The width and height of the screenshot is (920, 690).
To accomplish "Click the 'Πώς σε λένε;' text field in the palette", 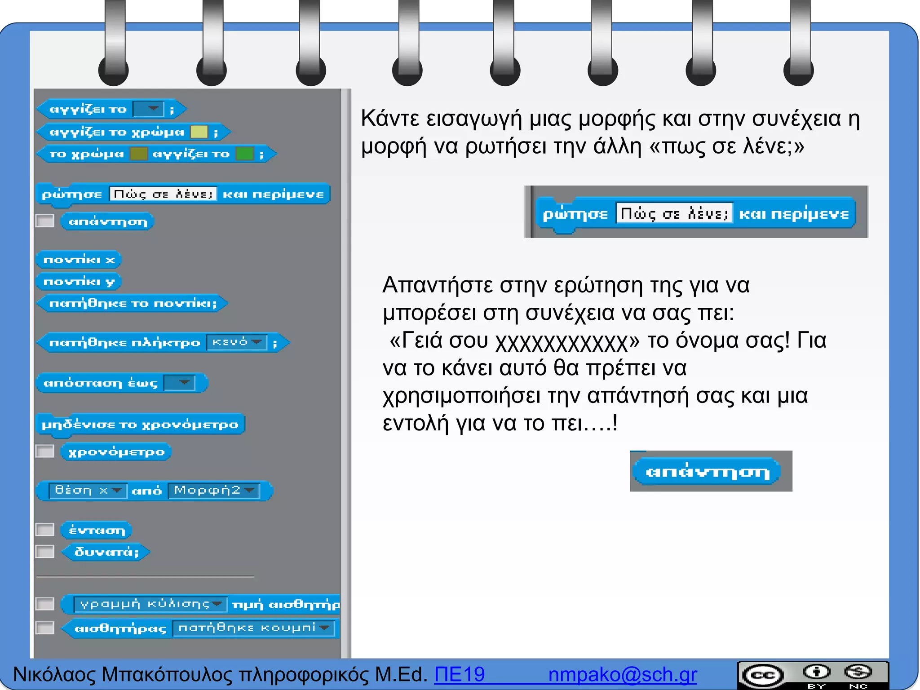I will [163, 194].
